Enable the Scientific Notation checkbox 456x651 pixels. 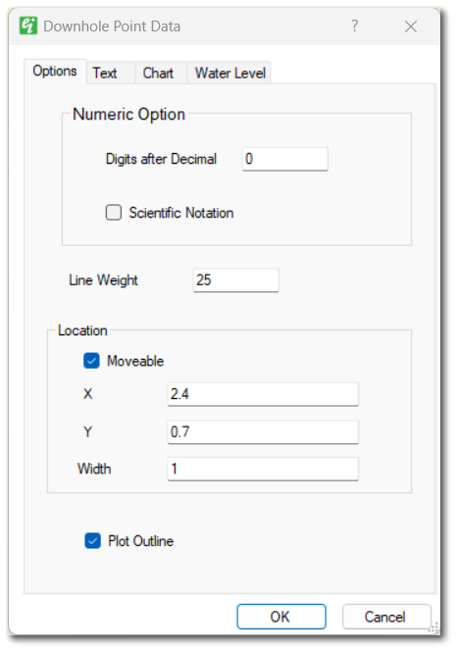click(x=114, y=213)
